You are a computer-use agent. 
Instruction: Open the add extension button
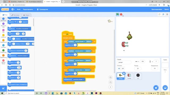point(3,88)
